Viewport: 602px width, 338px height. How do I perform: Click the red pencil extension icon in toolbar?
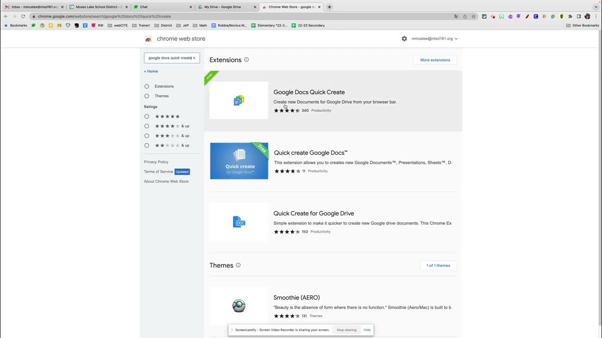[x=527, y=16]
